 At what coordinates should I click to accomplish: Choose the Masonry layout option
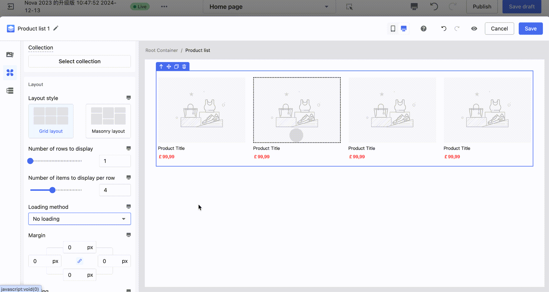point(108,121)
